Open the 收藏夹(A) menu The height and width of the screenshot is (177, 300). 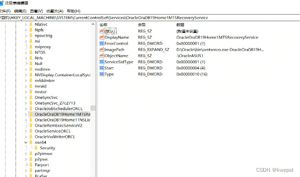coord(55,11)
